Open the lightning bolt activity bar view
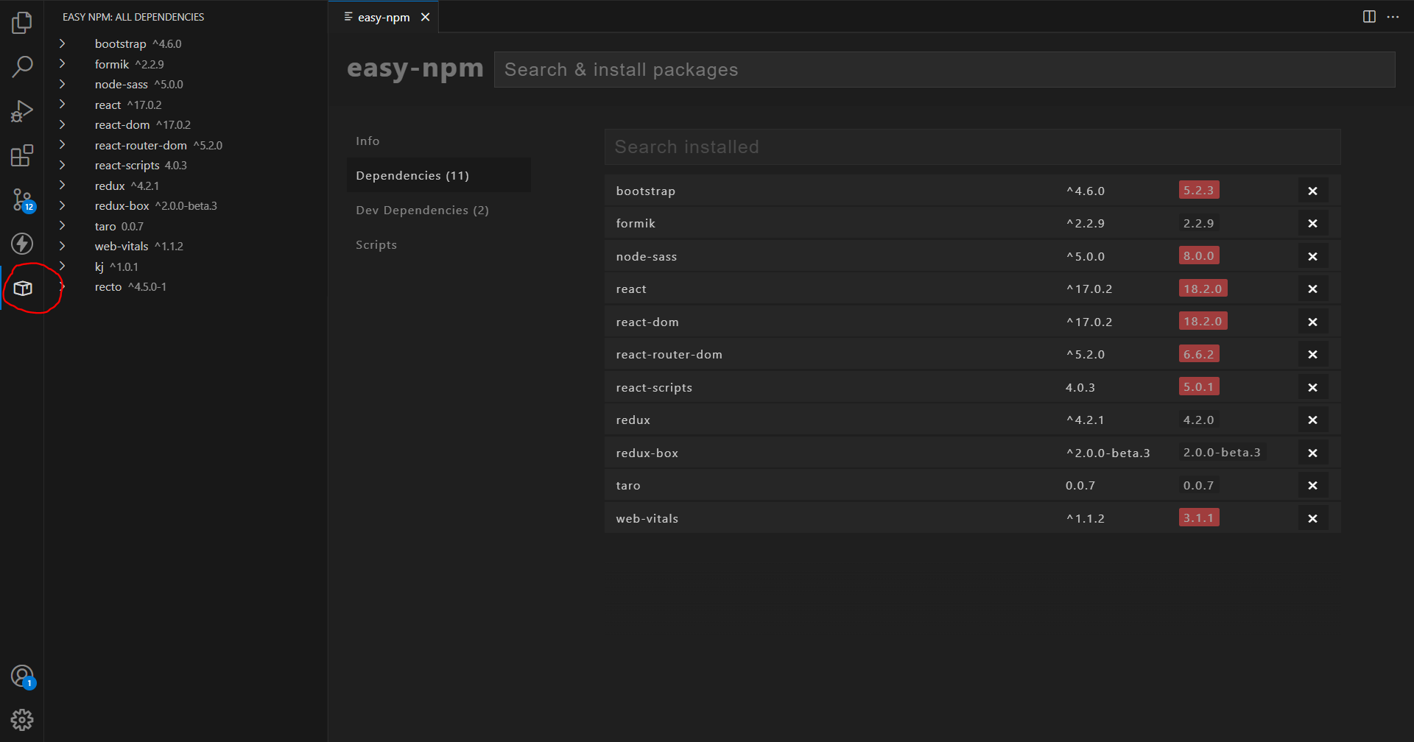1414x742 pixels. click(22, 244)
